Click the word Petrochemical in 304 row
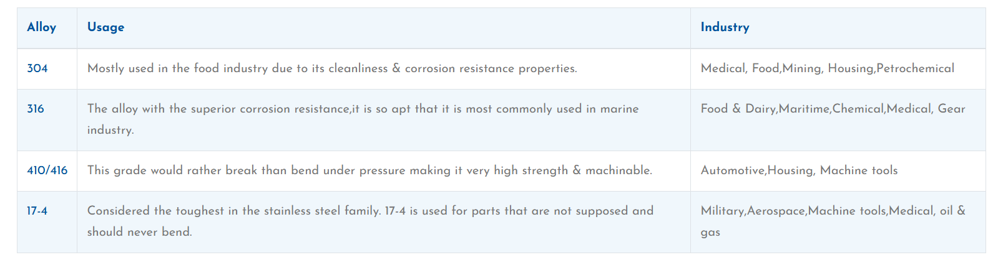 tap(915, 68)
